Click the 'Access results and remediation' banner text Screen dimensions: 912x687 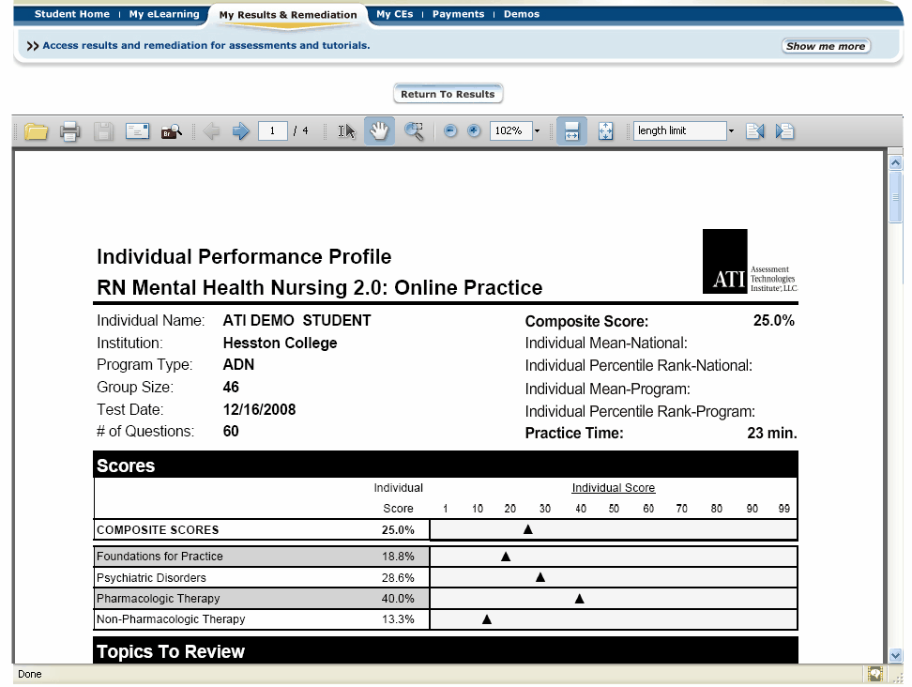[205, 45]
